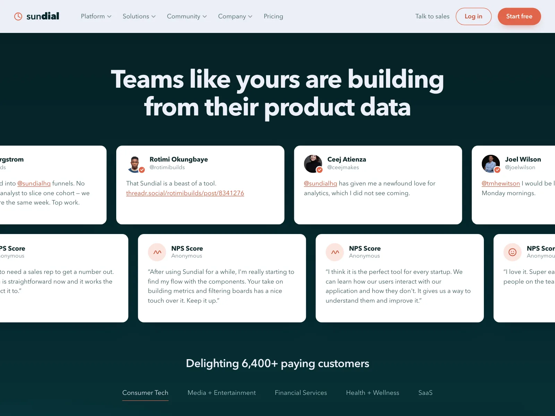Click the name Joel Wilson

point(523,159)
